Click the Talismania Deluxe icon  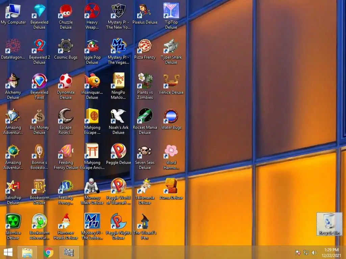(145, 192)
